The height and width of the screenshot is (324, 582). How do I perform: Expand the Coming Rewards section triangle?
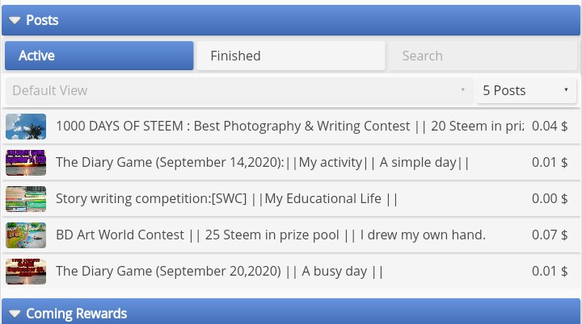tap(15, 314)
